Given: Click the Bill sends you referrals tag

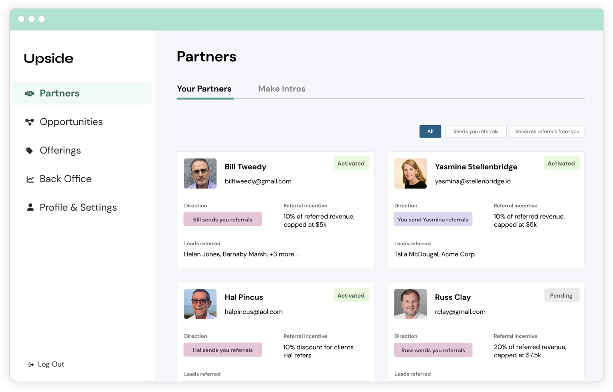Looking at the screenshot, I should pos(223,219).
